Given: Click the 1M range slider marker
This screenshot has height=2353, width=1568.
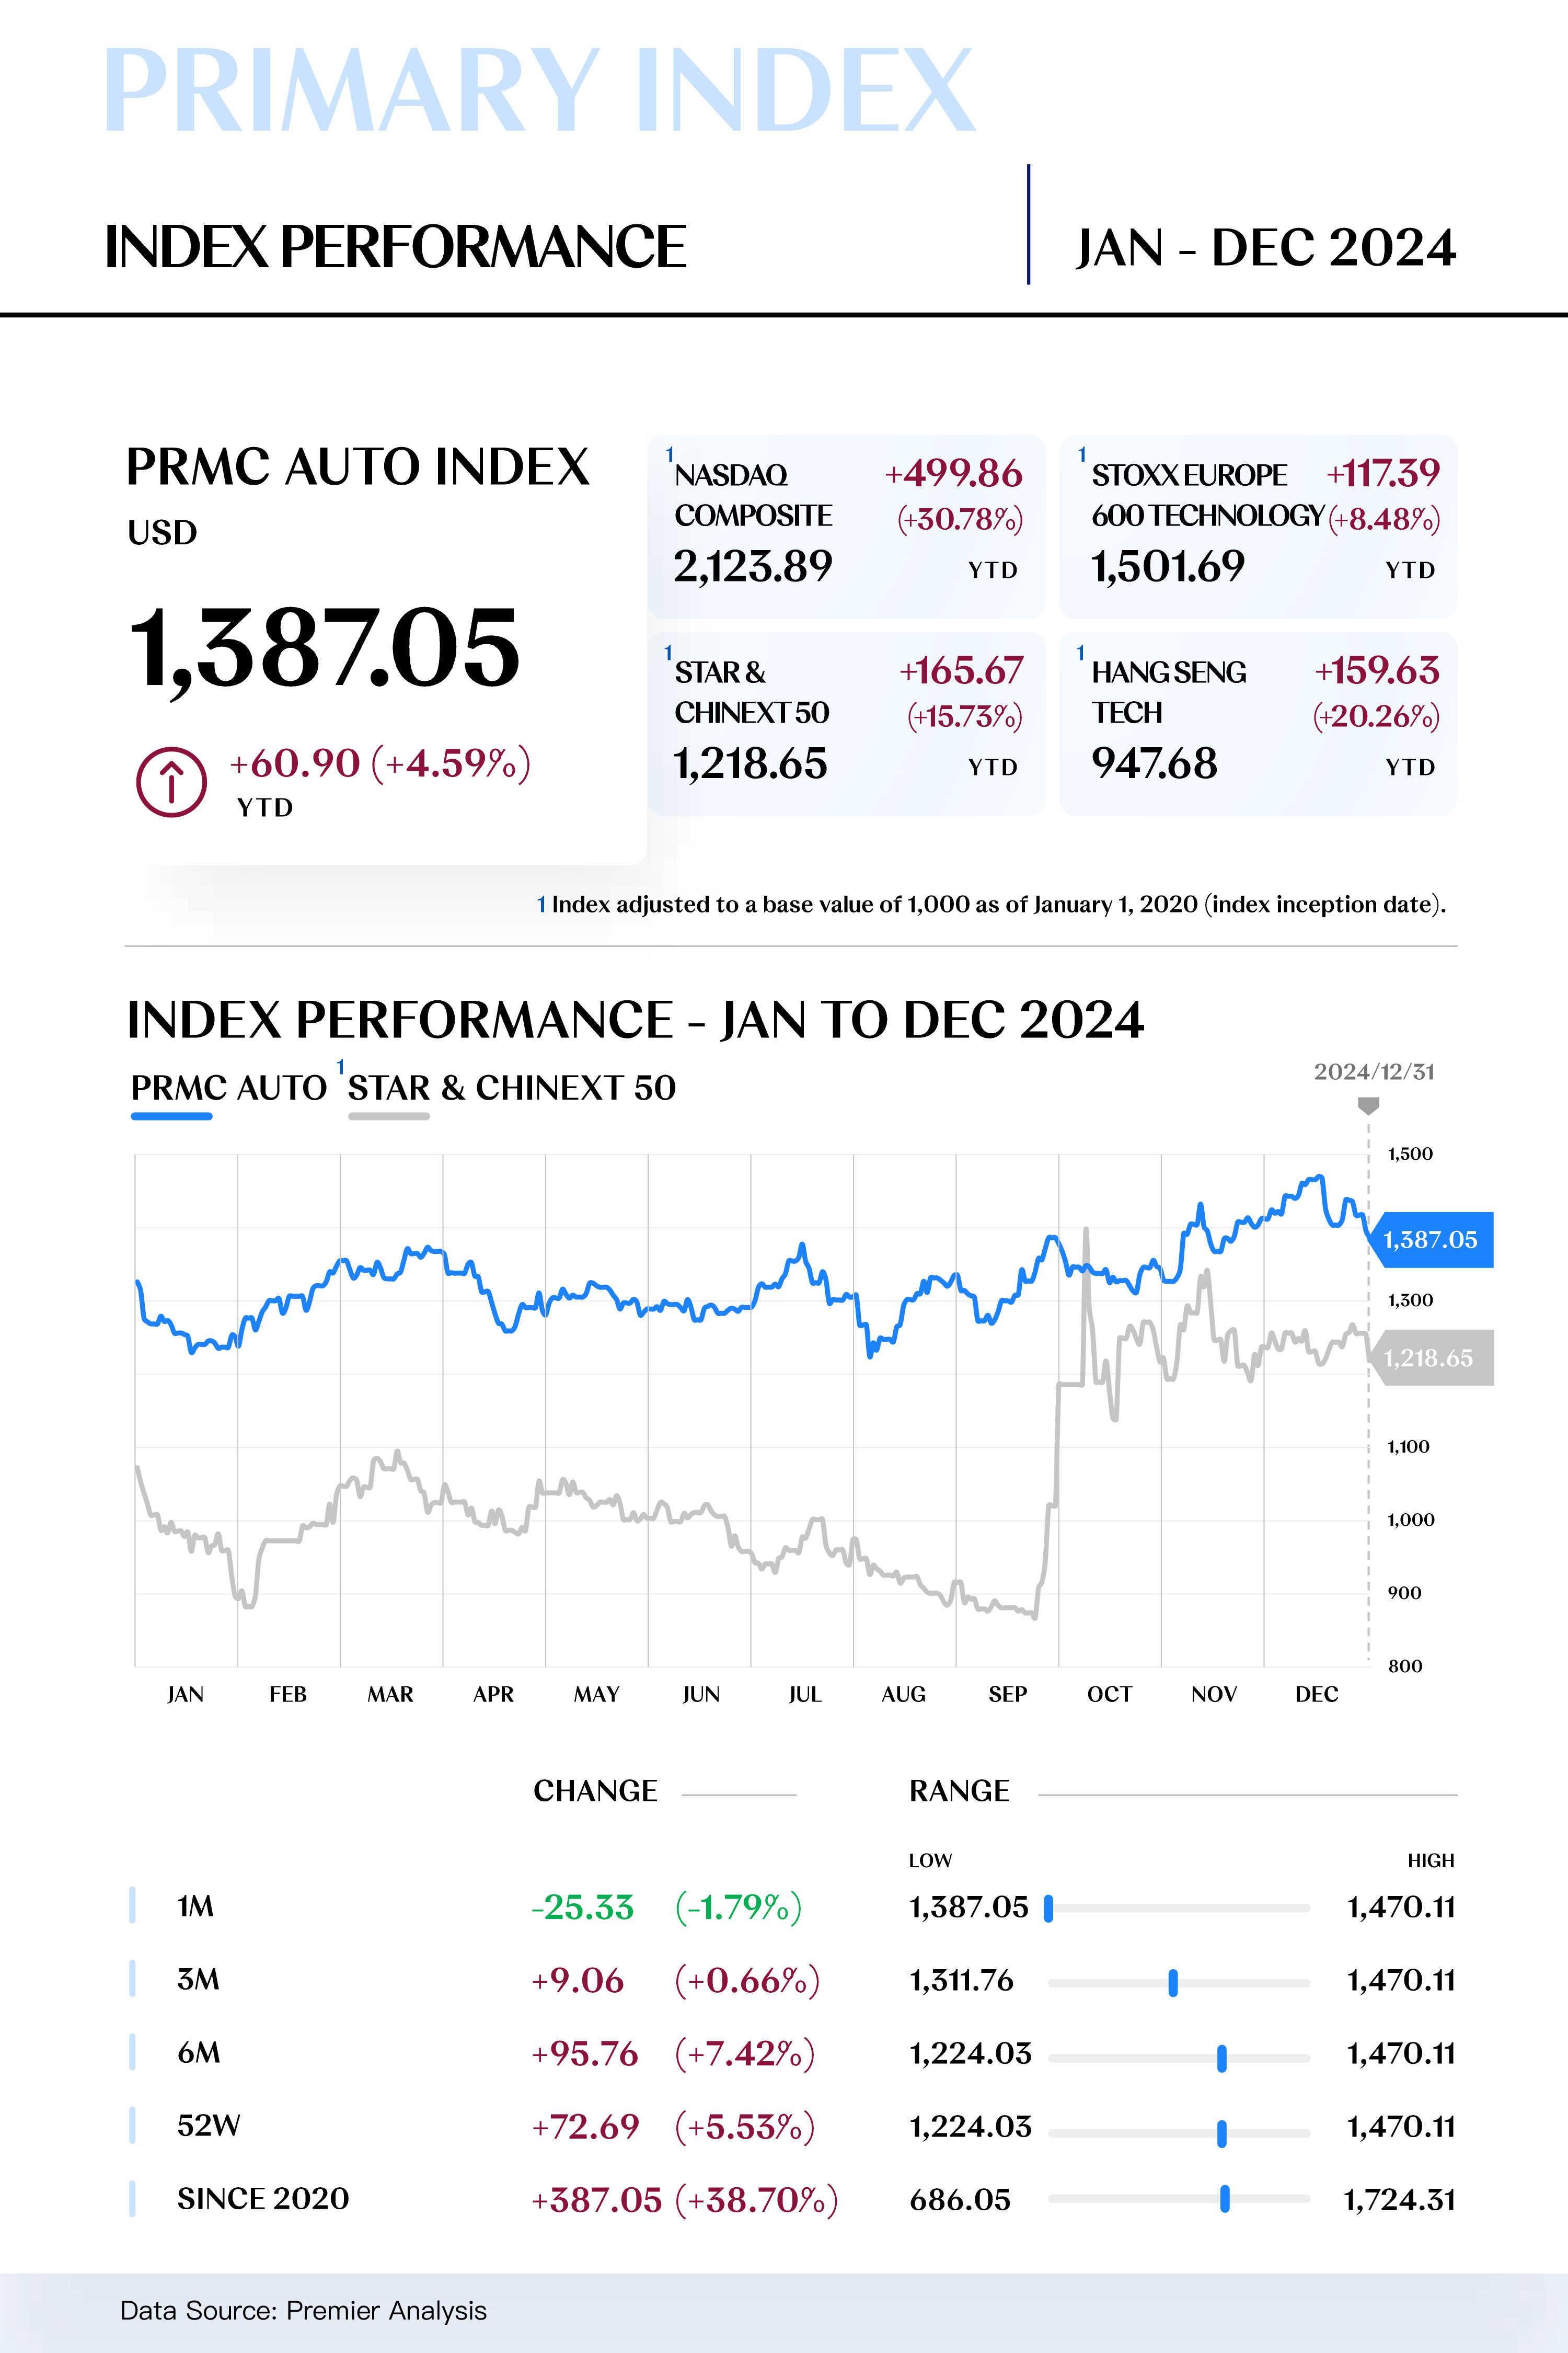Looking at the screenshot, I should point(1048,1909).
